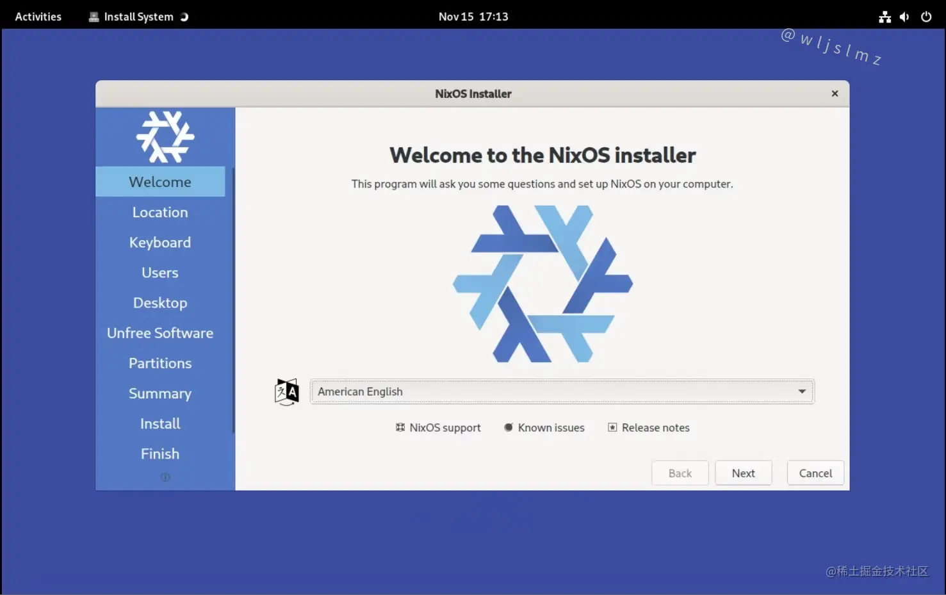Close the NixOS Installer window
Image resolution: width=946 pixels, height=595 pixels.
pyautogui.click(x=835, y=94)
